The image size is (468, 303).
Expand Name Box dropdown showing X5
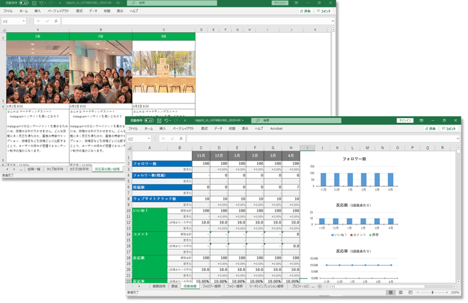point(23,21)
